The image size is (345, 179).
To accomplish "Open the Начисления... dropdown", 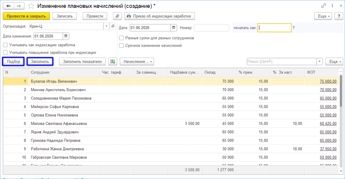I will click(x=137, y=61).
